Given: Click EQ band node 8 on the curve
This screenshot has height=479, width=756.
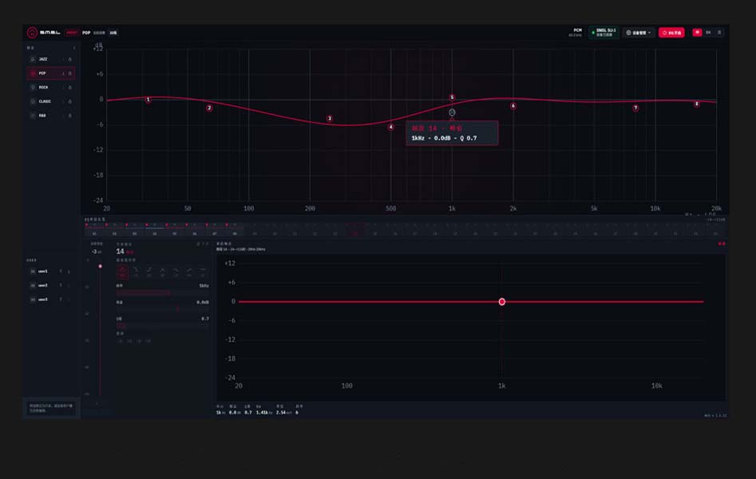Looking at the screenshot, I should tap(696, 104).
